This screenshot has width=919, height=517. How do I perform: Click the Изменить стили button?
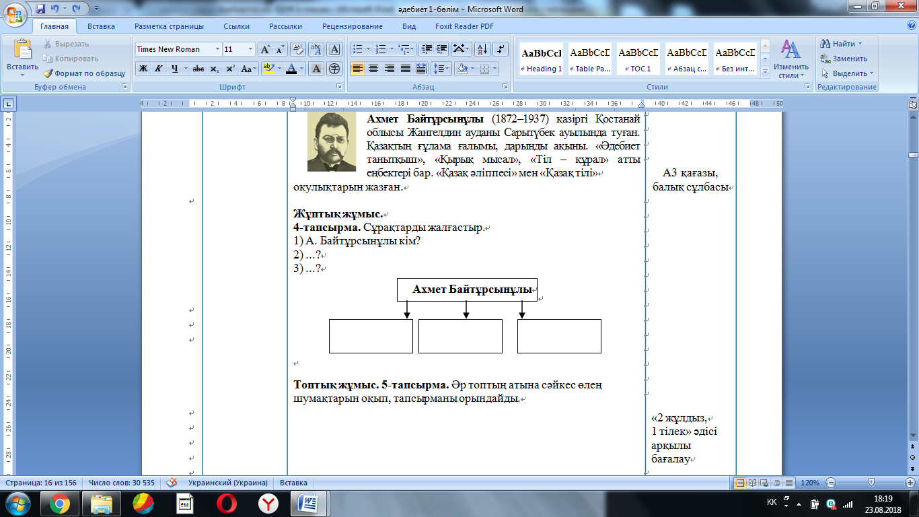[x=791, y=58]
